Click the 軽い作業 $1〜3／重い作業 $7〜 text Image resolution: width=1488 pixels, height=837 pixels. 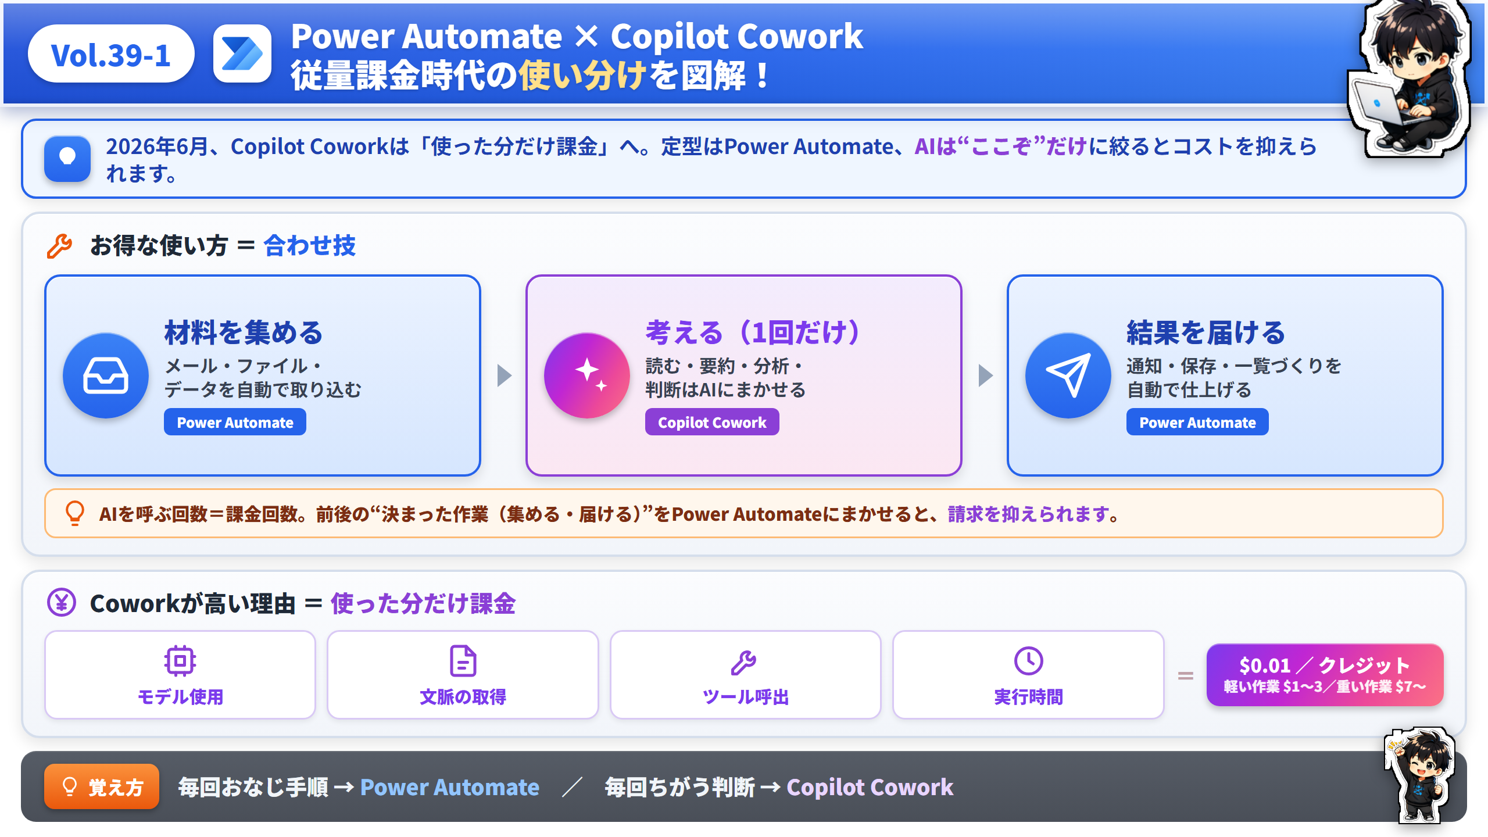(x=1325, y=686)
